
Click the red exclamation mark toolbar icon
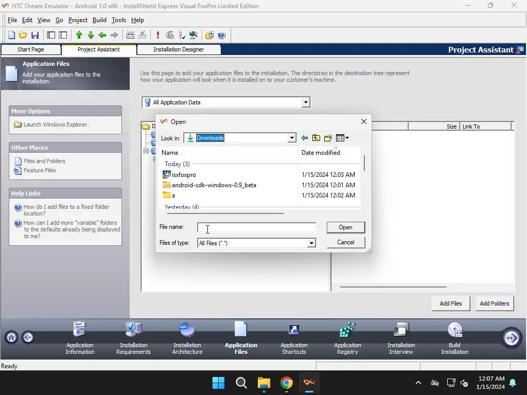click(x=157, y=35)
